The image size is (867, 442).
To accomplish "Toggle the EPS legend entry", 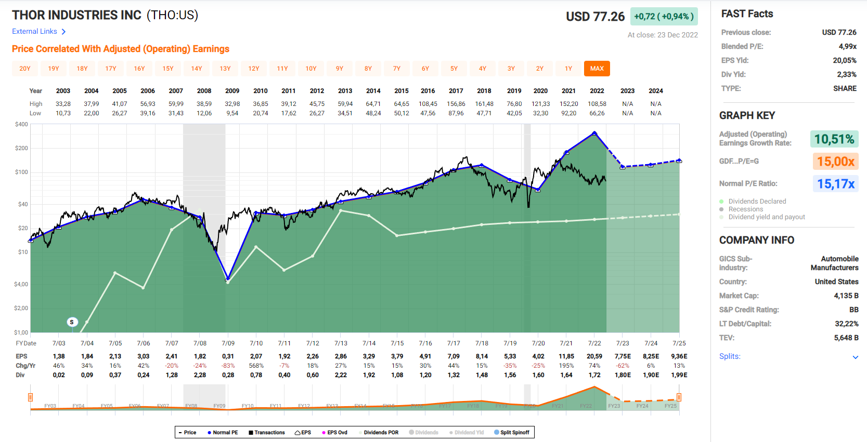I will click(x=303, y=433).
